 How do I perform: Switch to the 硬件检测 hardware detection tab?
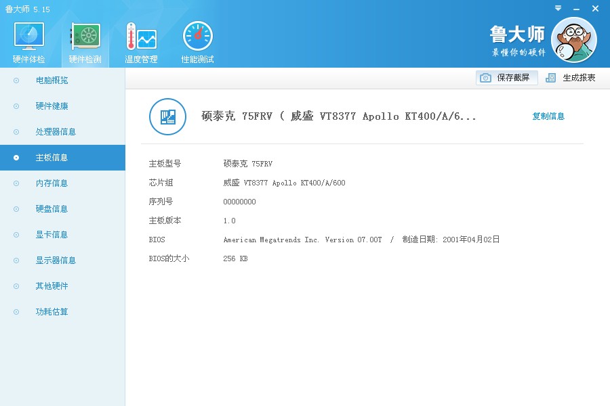[x=85, y=43]
